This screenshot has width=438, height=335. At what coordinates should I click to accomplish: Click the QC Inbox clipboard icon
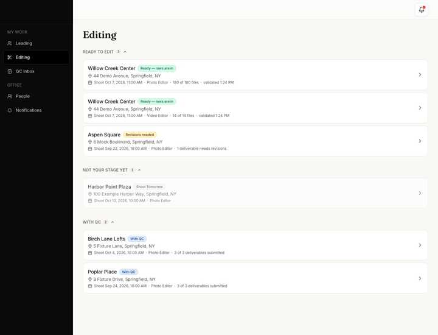pyautogui.click(x=10, y=71)
